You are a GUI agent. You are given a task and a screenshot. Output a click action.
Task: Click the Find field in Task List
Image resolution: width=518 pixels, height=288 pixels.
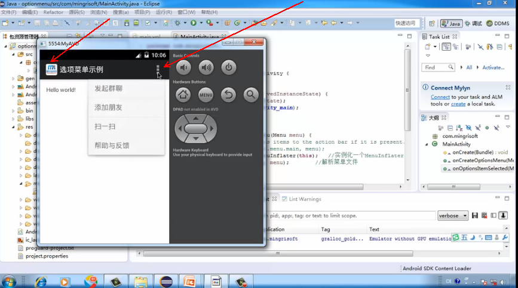[438, 67]
